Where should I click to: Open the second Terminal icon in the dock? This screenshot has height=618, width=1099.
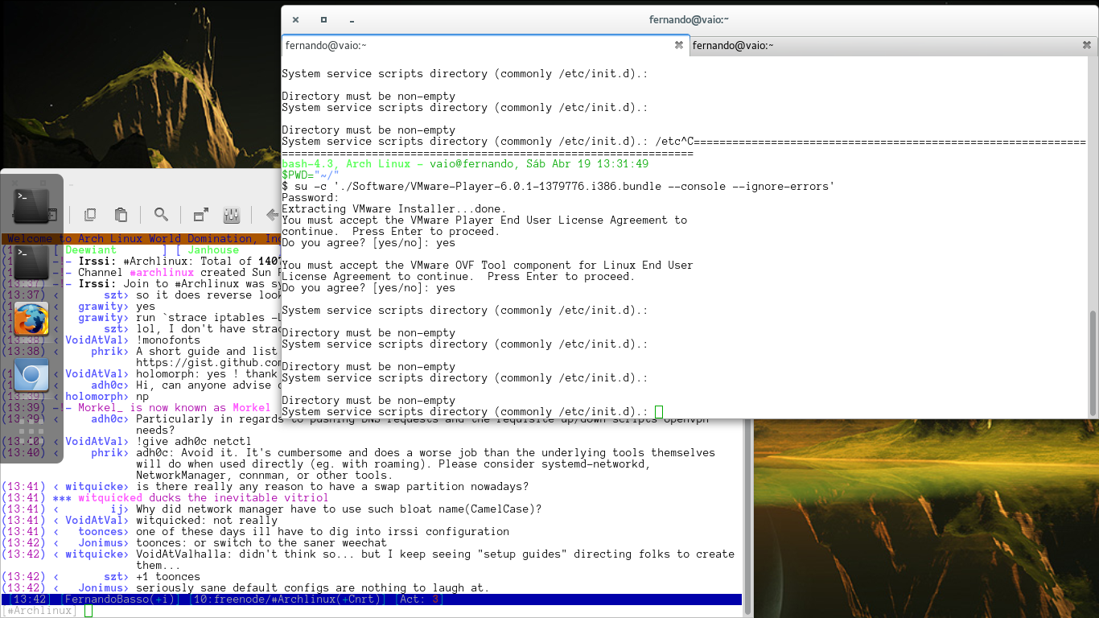click(x=31, y=263)
